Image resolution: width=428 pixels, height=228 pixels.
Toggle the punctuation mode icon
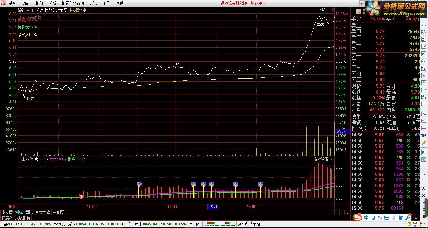coord(380,218)
